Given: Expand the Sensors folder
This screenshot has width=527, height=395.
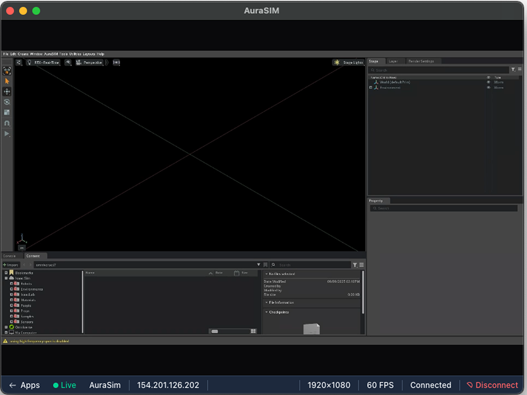Looking at the screenshot, I should [12, 322].
